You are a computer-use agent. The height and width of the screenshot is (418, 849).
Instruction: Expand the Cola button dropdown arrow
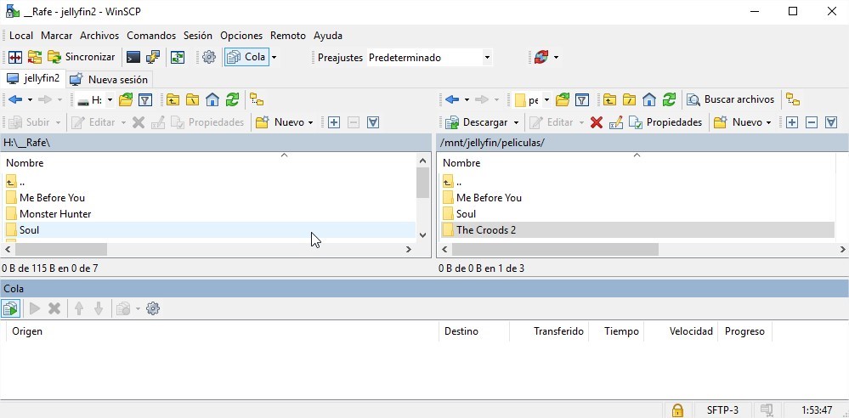coord(274,57)
